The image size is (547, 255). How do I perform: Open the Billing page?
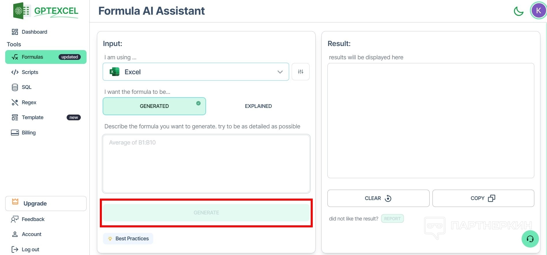point(29,133)
